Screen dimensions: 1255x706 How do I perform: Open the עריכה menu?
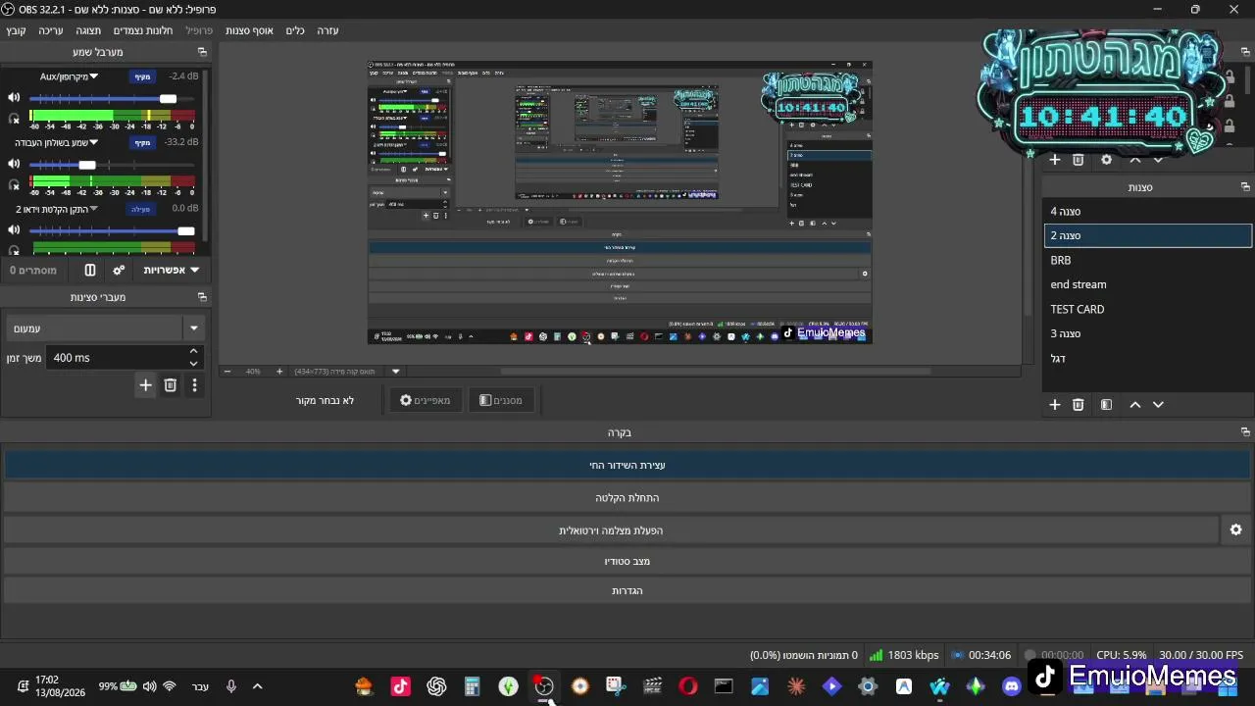[51, 30]
